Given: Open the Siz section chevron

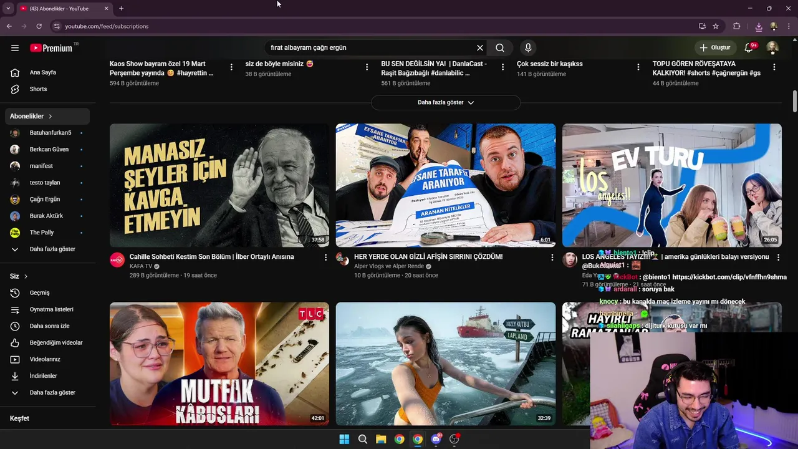Looking at the screenshot, I should pyautogui.click(x=26, y=276).
